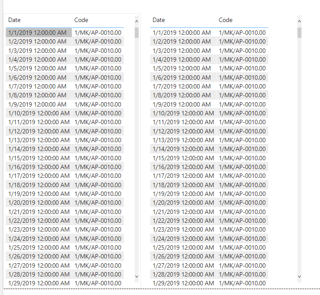This screenshot has width=320, height=295.
Task: Select 1/22/2019 12:00:00 AM in left table
Action: (39, 221)
